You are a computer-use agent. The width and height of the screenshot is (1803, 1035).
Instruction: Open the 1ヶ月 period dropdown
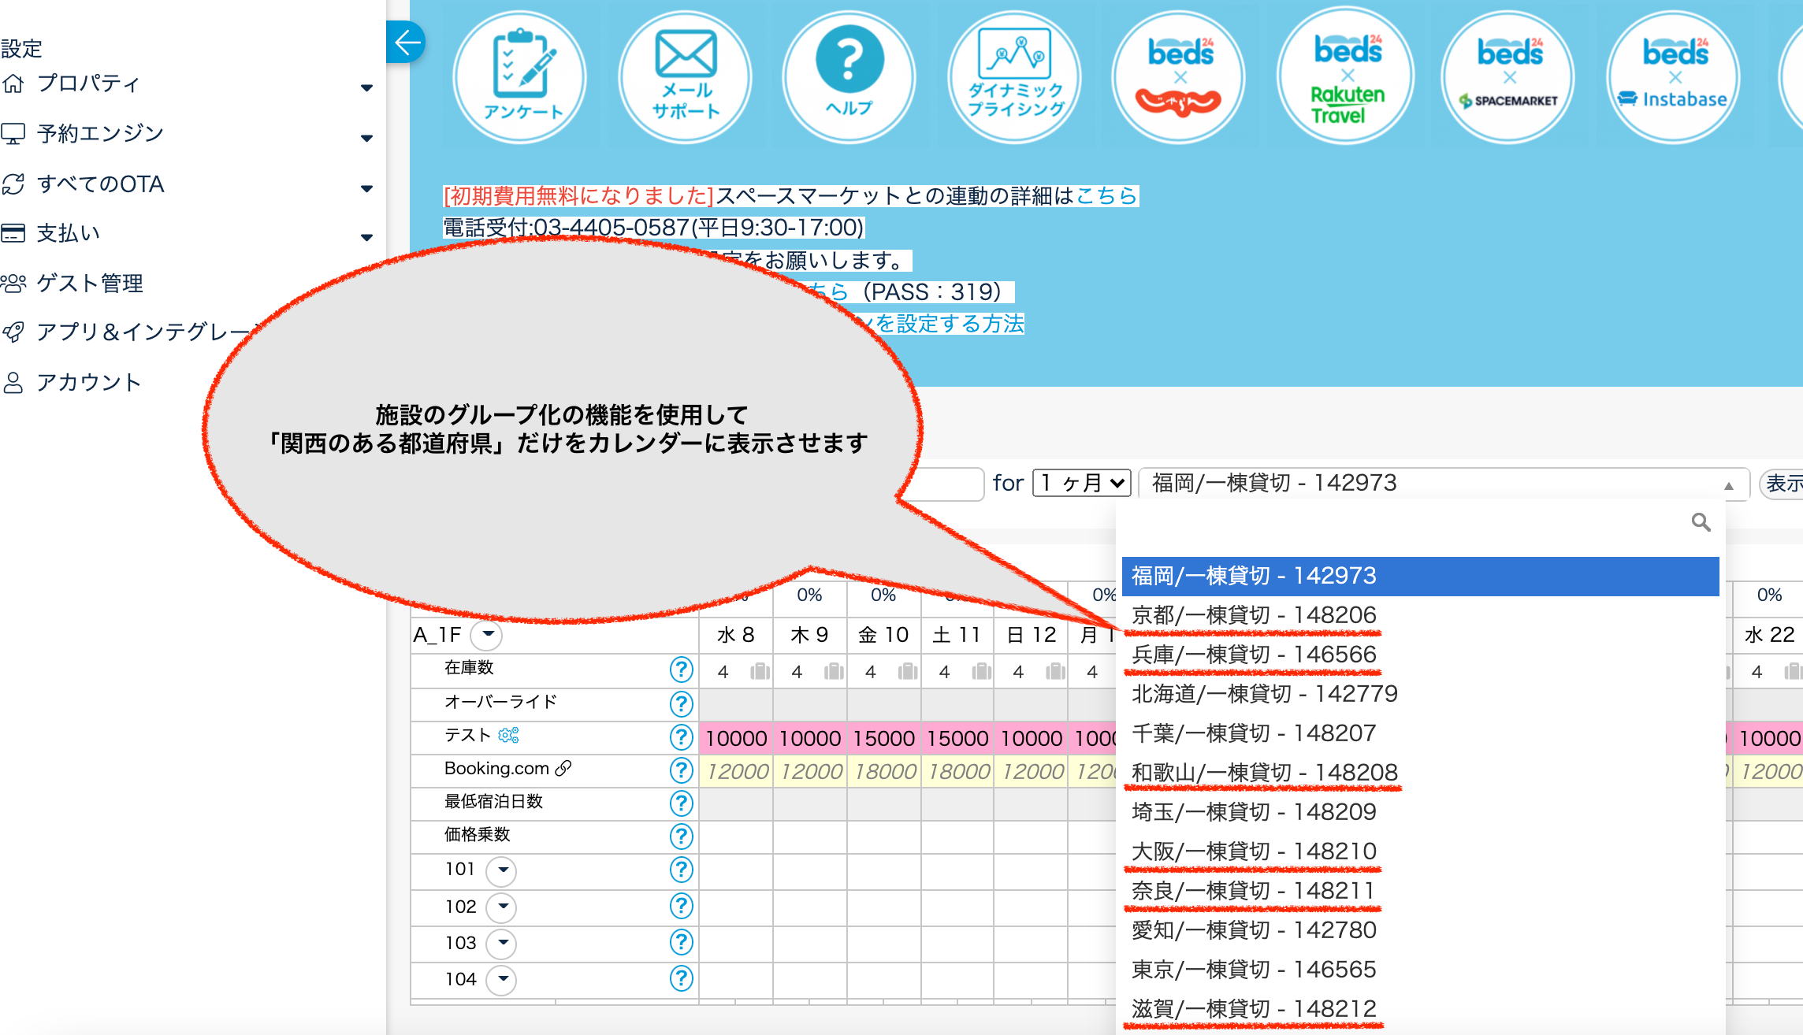pyautogui.click(x=1081, y=483)
